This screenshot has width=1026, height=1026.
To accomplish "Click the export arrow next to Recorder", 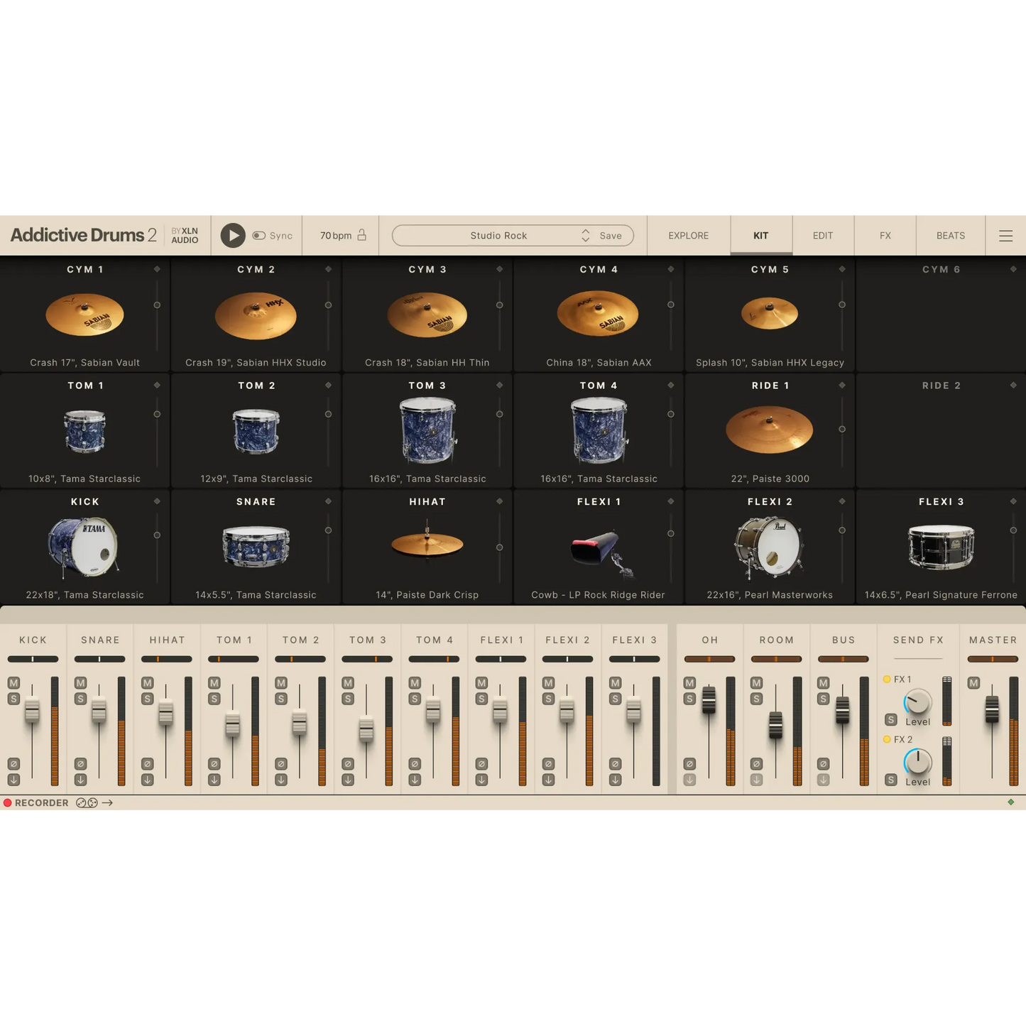I will coord(108,802).
